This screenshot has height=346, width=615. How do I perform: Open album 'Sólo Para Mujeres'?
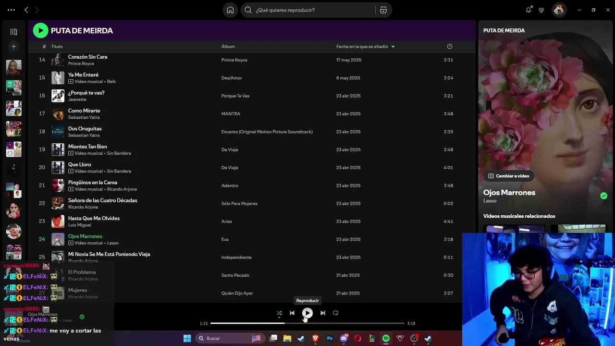239,203
